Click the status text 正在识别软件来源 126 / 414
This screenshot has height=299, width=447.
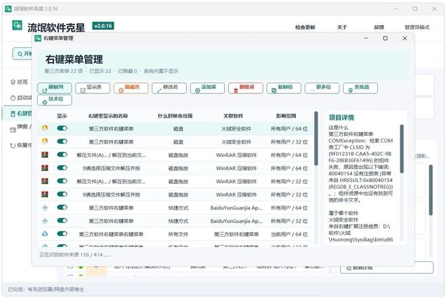pos(74,254)
